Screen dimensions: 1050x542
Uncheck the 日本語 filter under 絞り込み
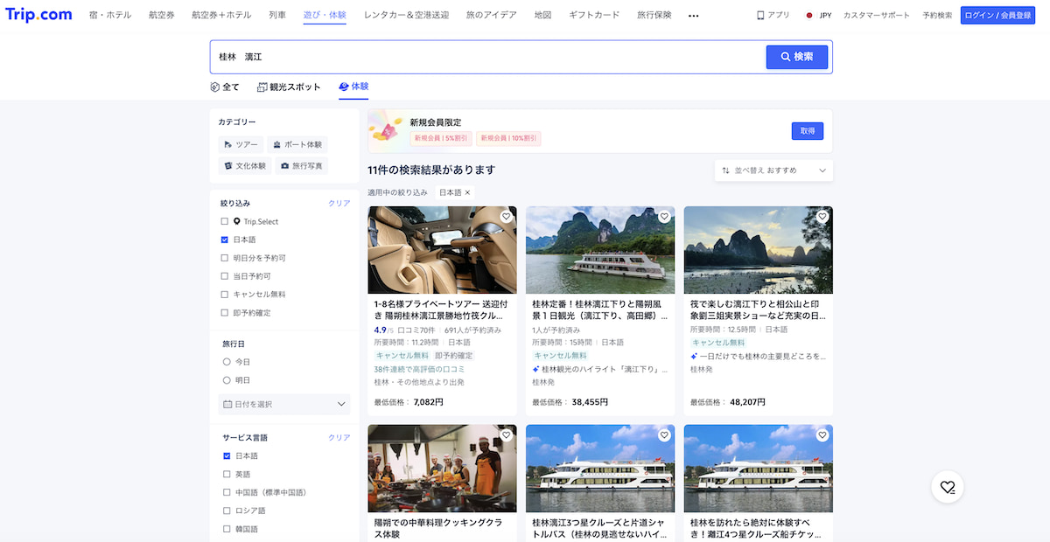(225, 240)
